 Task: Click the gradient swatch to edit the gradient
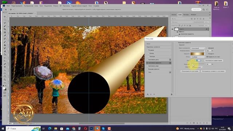(x=197, y=54)
